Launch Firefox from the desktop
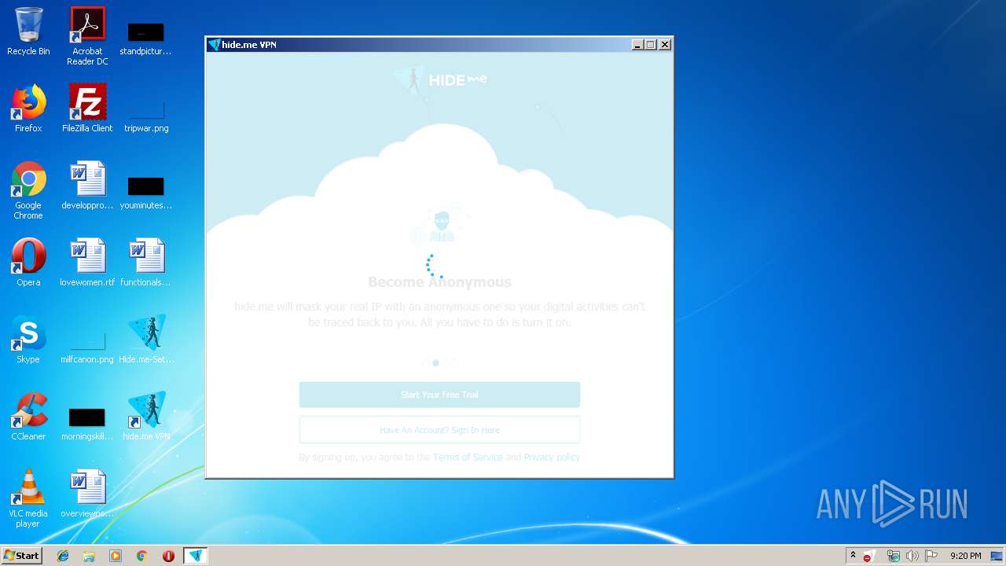 pyautogui.click(x=28, y=108)
